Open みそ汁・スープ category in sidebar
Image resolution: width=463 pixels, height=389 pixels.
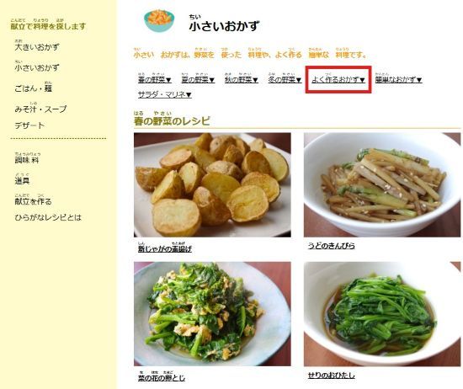(40, 109)
